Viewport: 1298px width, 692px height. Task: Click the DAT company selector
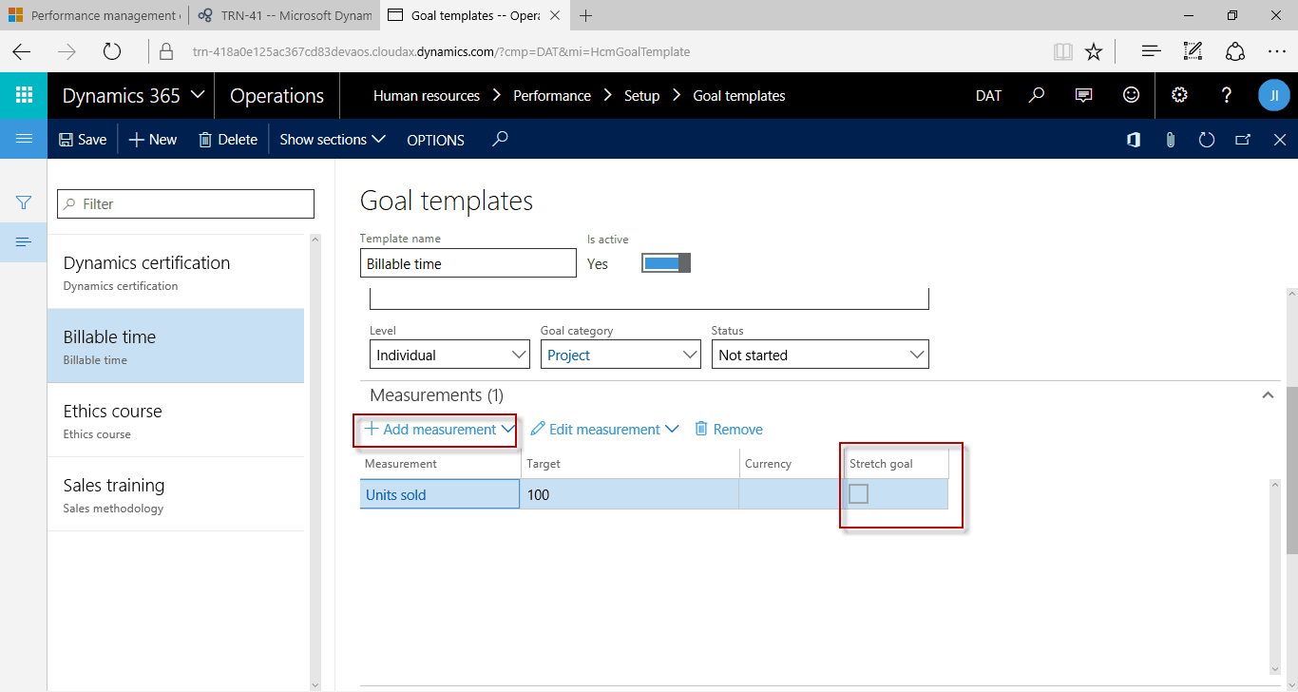pos(988,95)
